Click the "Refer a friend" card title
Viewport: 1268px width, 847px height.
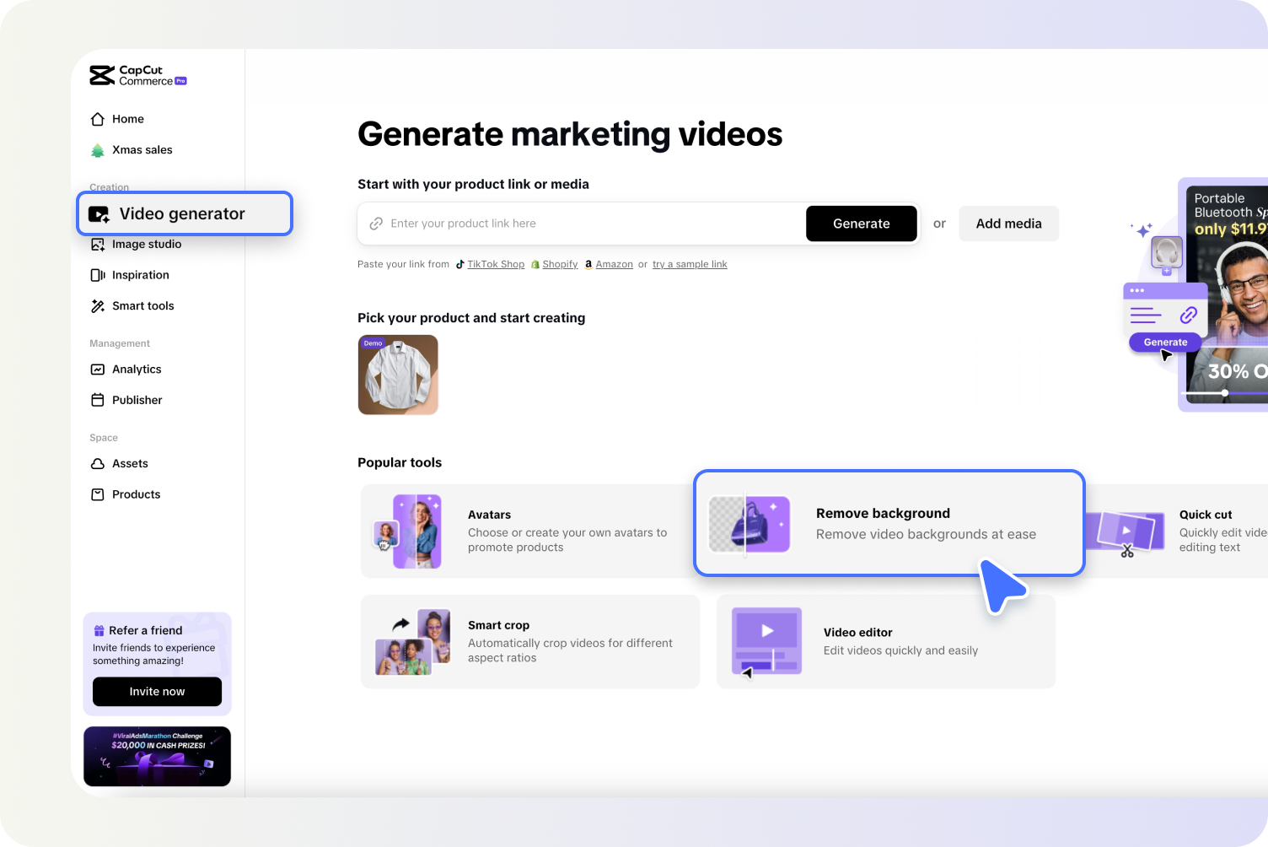(x=145, y=630)
